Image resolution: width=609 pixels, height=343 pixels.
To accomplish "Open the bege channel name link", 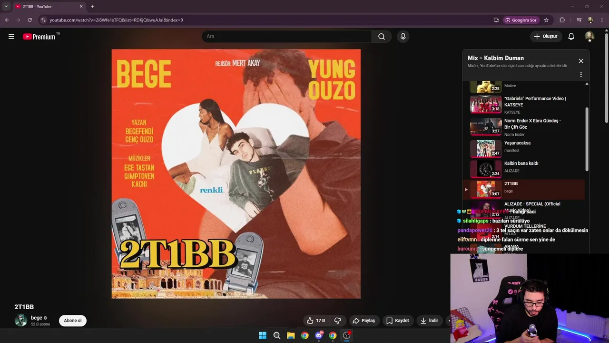I will (x=37, y=318).
